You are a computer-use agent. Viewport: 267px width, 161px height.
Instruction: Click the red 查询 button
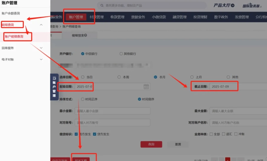click(x=151, y=144)
